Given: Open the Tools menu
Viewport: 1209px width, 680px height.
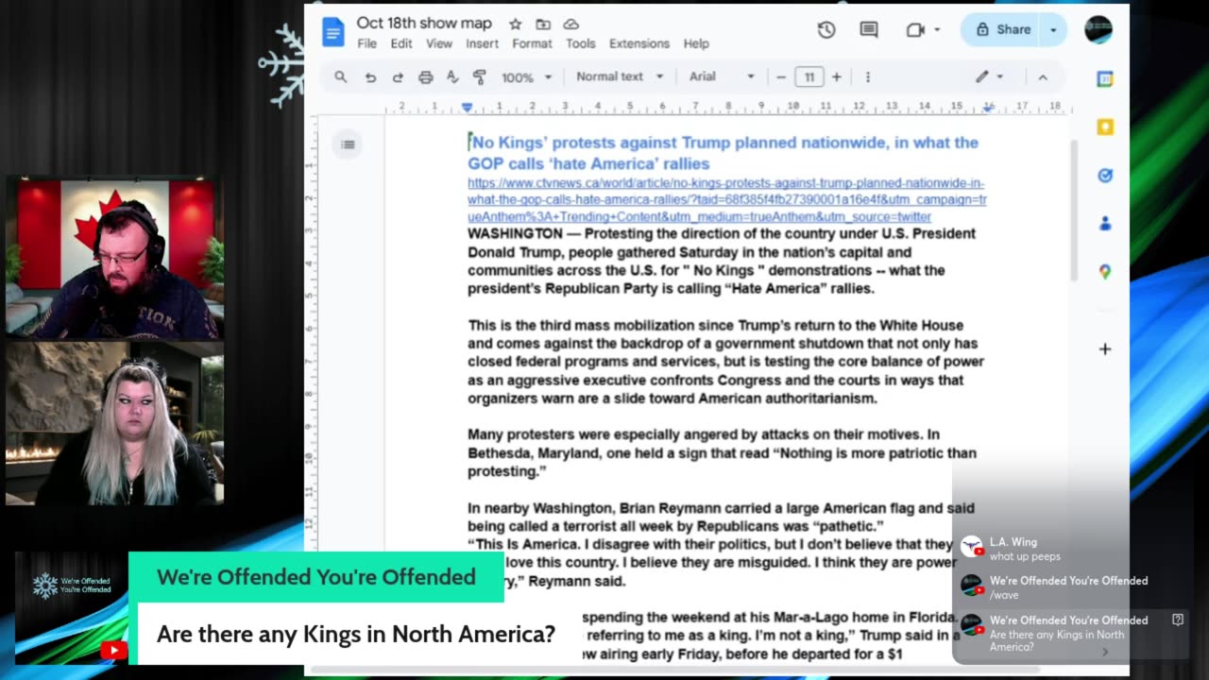Looking at the screenshot, I should (581, 43).
